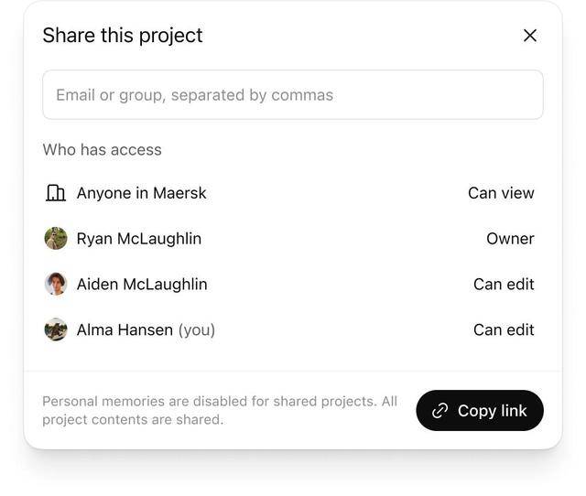The height and width of the screenshot is (496, 586).
Task: Click the chain-link icon inside Copy link
Action: (x=440, y=411)
